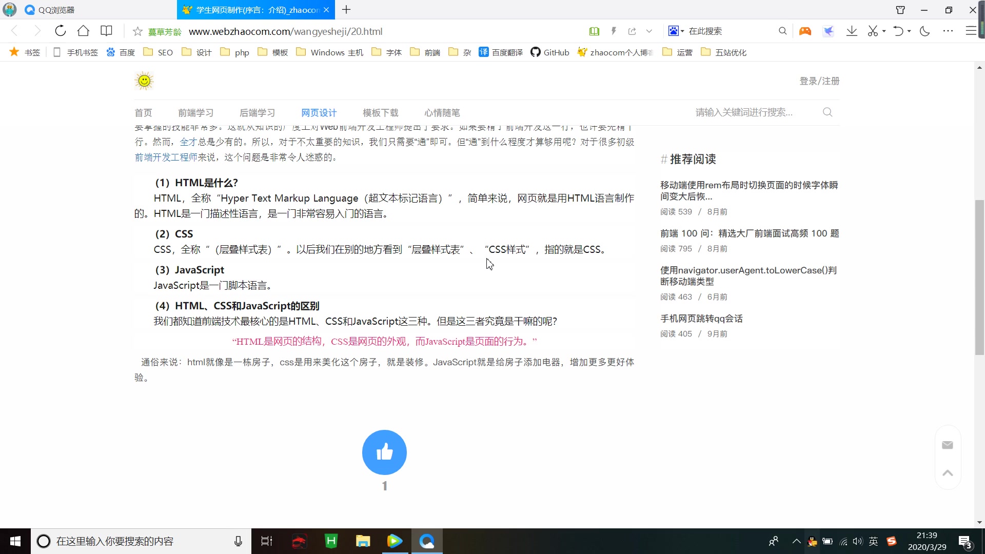Enable night mode with the moon icon
The image size is (985, 554).
pos(924,31)
